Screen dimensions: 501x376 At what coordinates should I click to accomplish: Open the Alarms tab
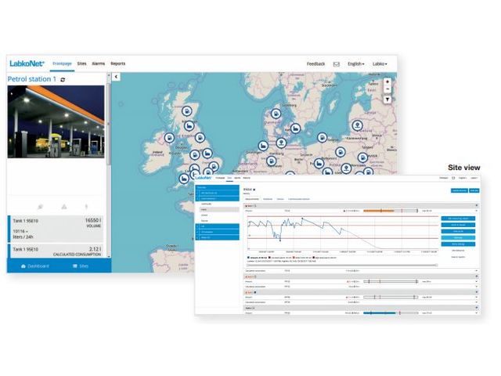[x=99, y=63]
